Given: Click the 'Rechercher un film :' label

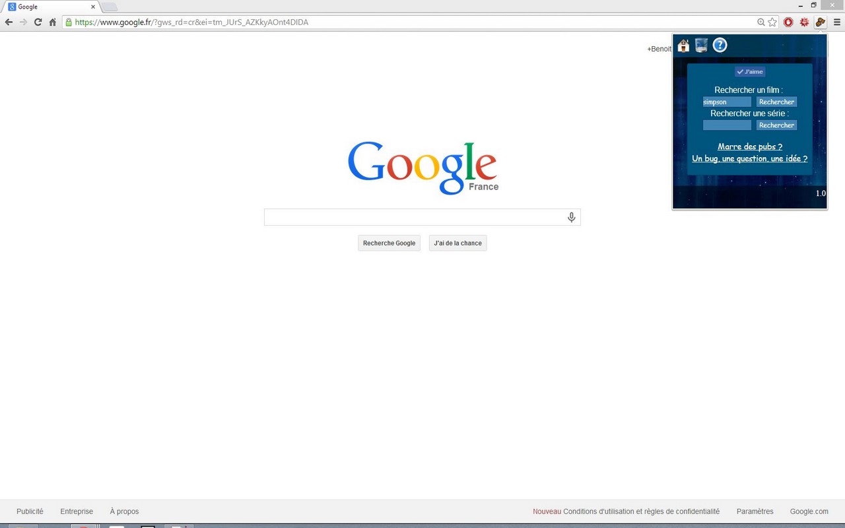Looking at the screenshot, I should point(749,90).
